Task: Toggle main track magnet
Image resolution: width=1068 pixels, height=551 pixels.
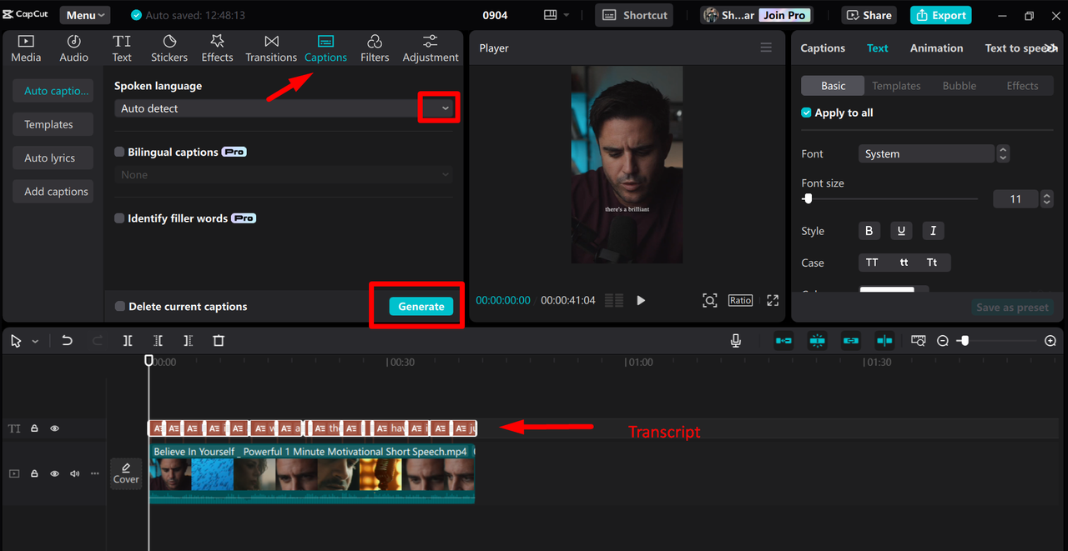Action: [x=783, y=340]
